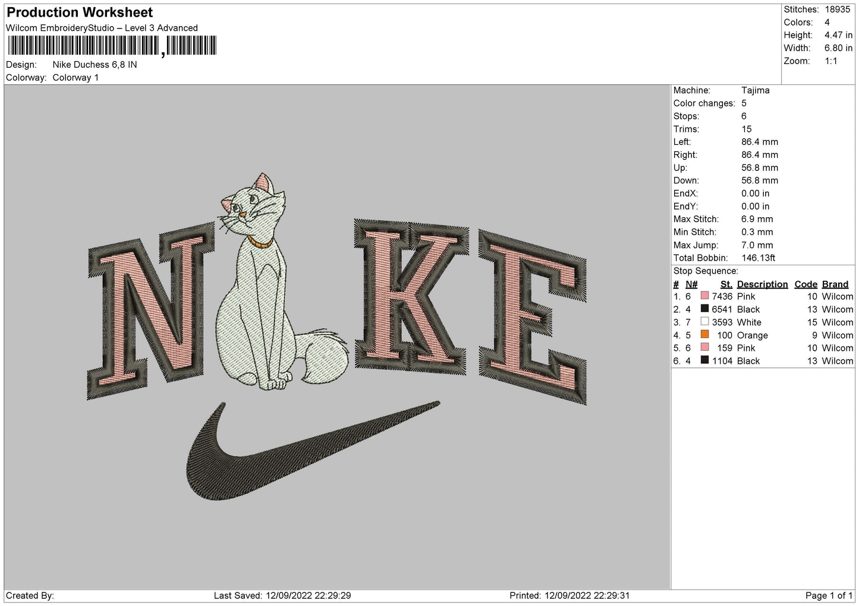Select the Height value "4.47 in"
The image size is (859, 606).
pos(838,35)
